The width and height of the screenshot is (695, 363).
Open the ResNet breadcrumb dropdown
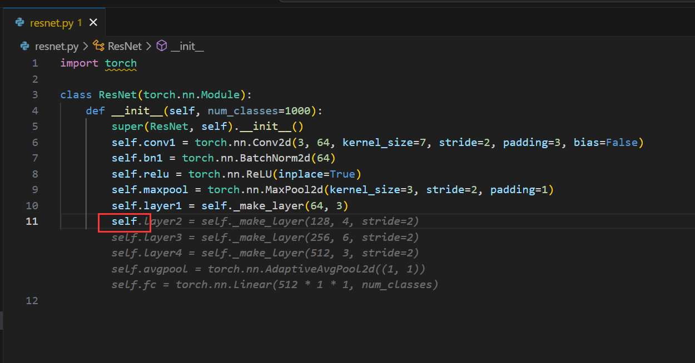tap(125, 46)
